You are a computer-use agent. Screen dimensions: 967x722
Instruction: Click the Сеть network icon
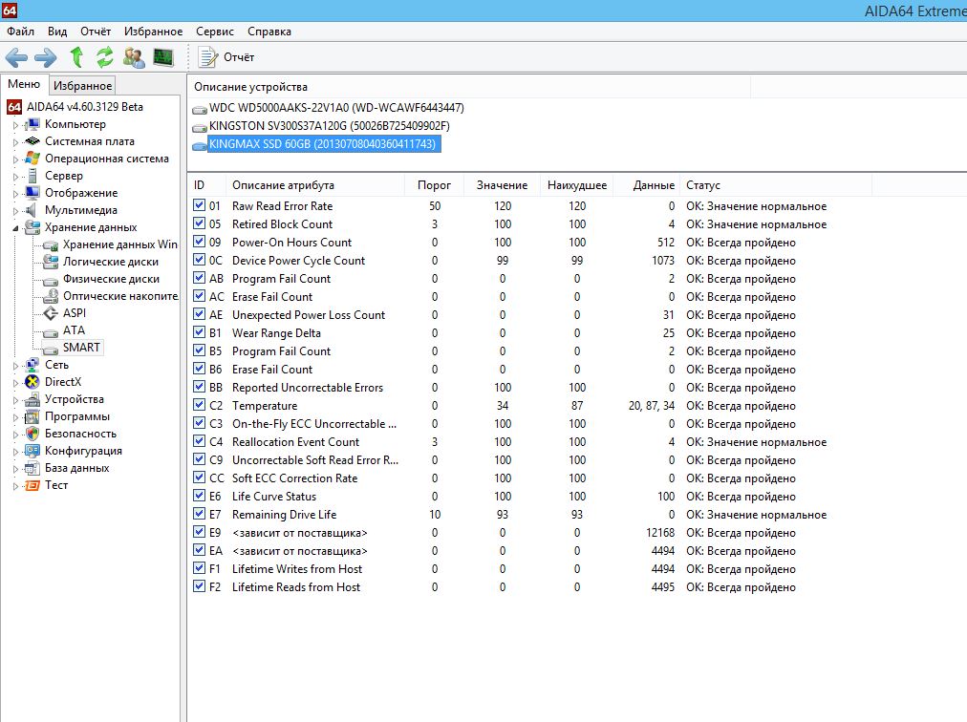(x=32, y=365)
